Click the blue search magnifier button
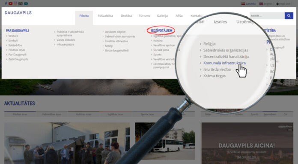This screenshot has height=164, width=298. [x=289, y=15]
